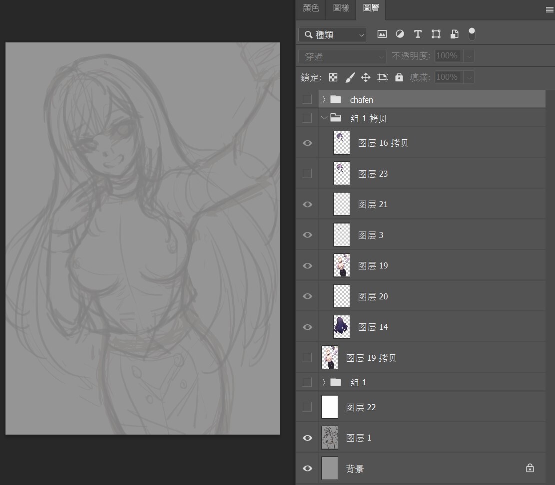Viewport: 555px width, 485px height.
Task: Switch to the 圖樣 tab
Action: pyautogui.click(x=341, y=8)
